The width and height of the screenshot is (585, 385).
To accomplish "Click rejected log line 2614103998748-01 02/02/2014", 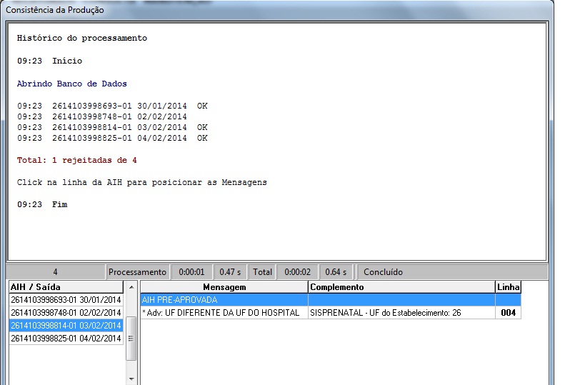I will 102,116.
